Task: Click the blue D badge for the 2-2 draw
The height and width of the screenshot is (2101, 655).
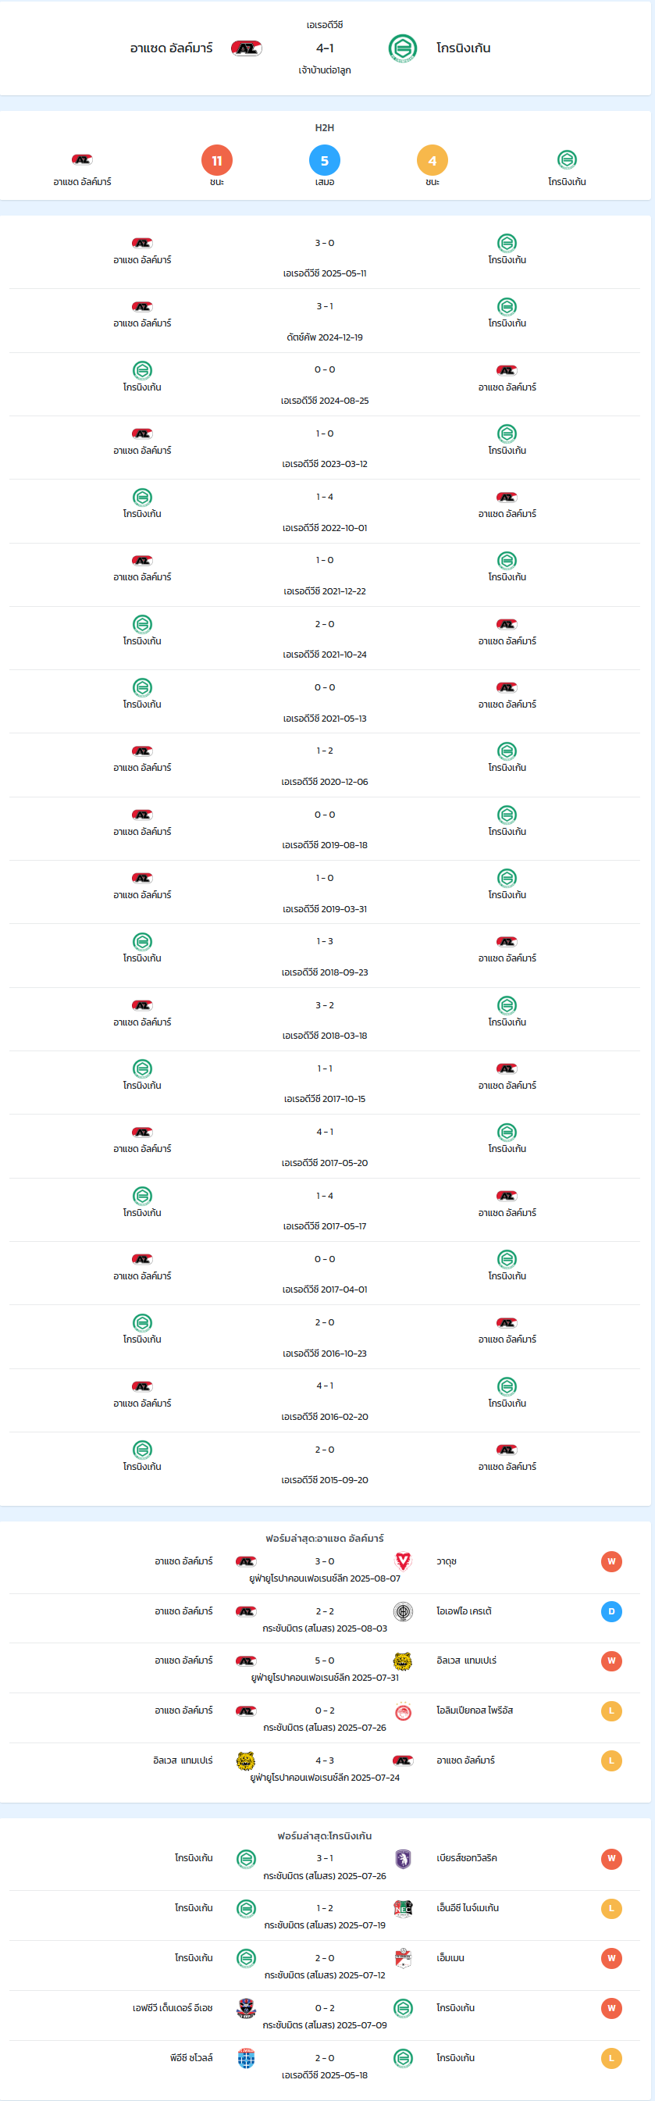Action: pos(612,1611)
